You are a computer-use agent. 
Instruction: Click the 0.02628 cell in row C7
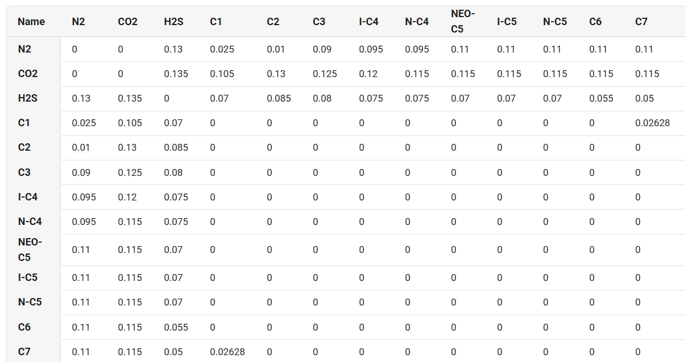point(227,352)
